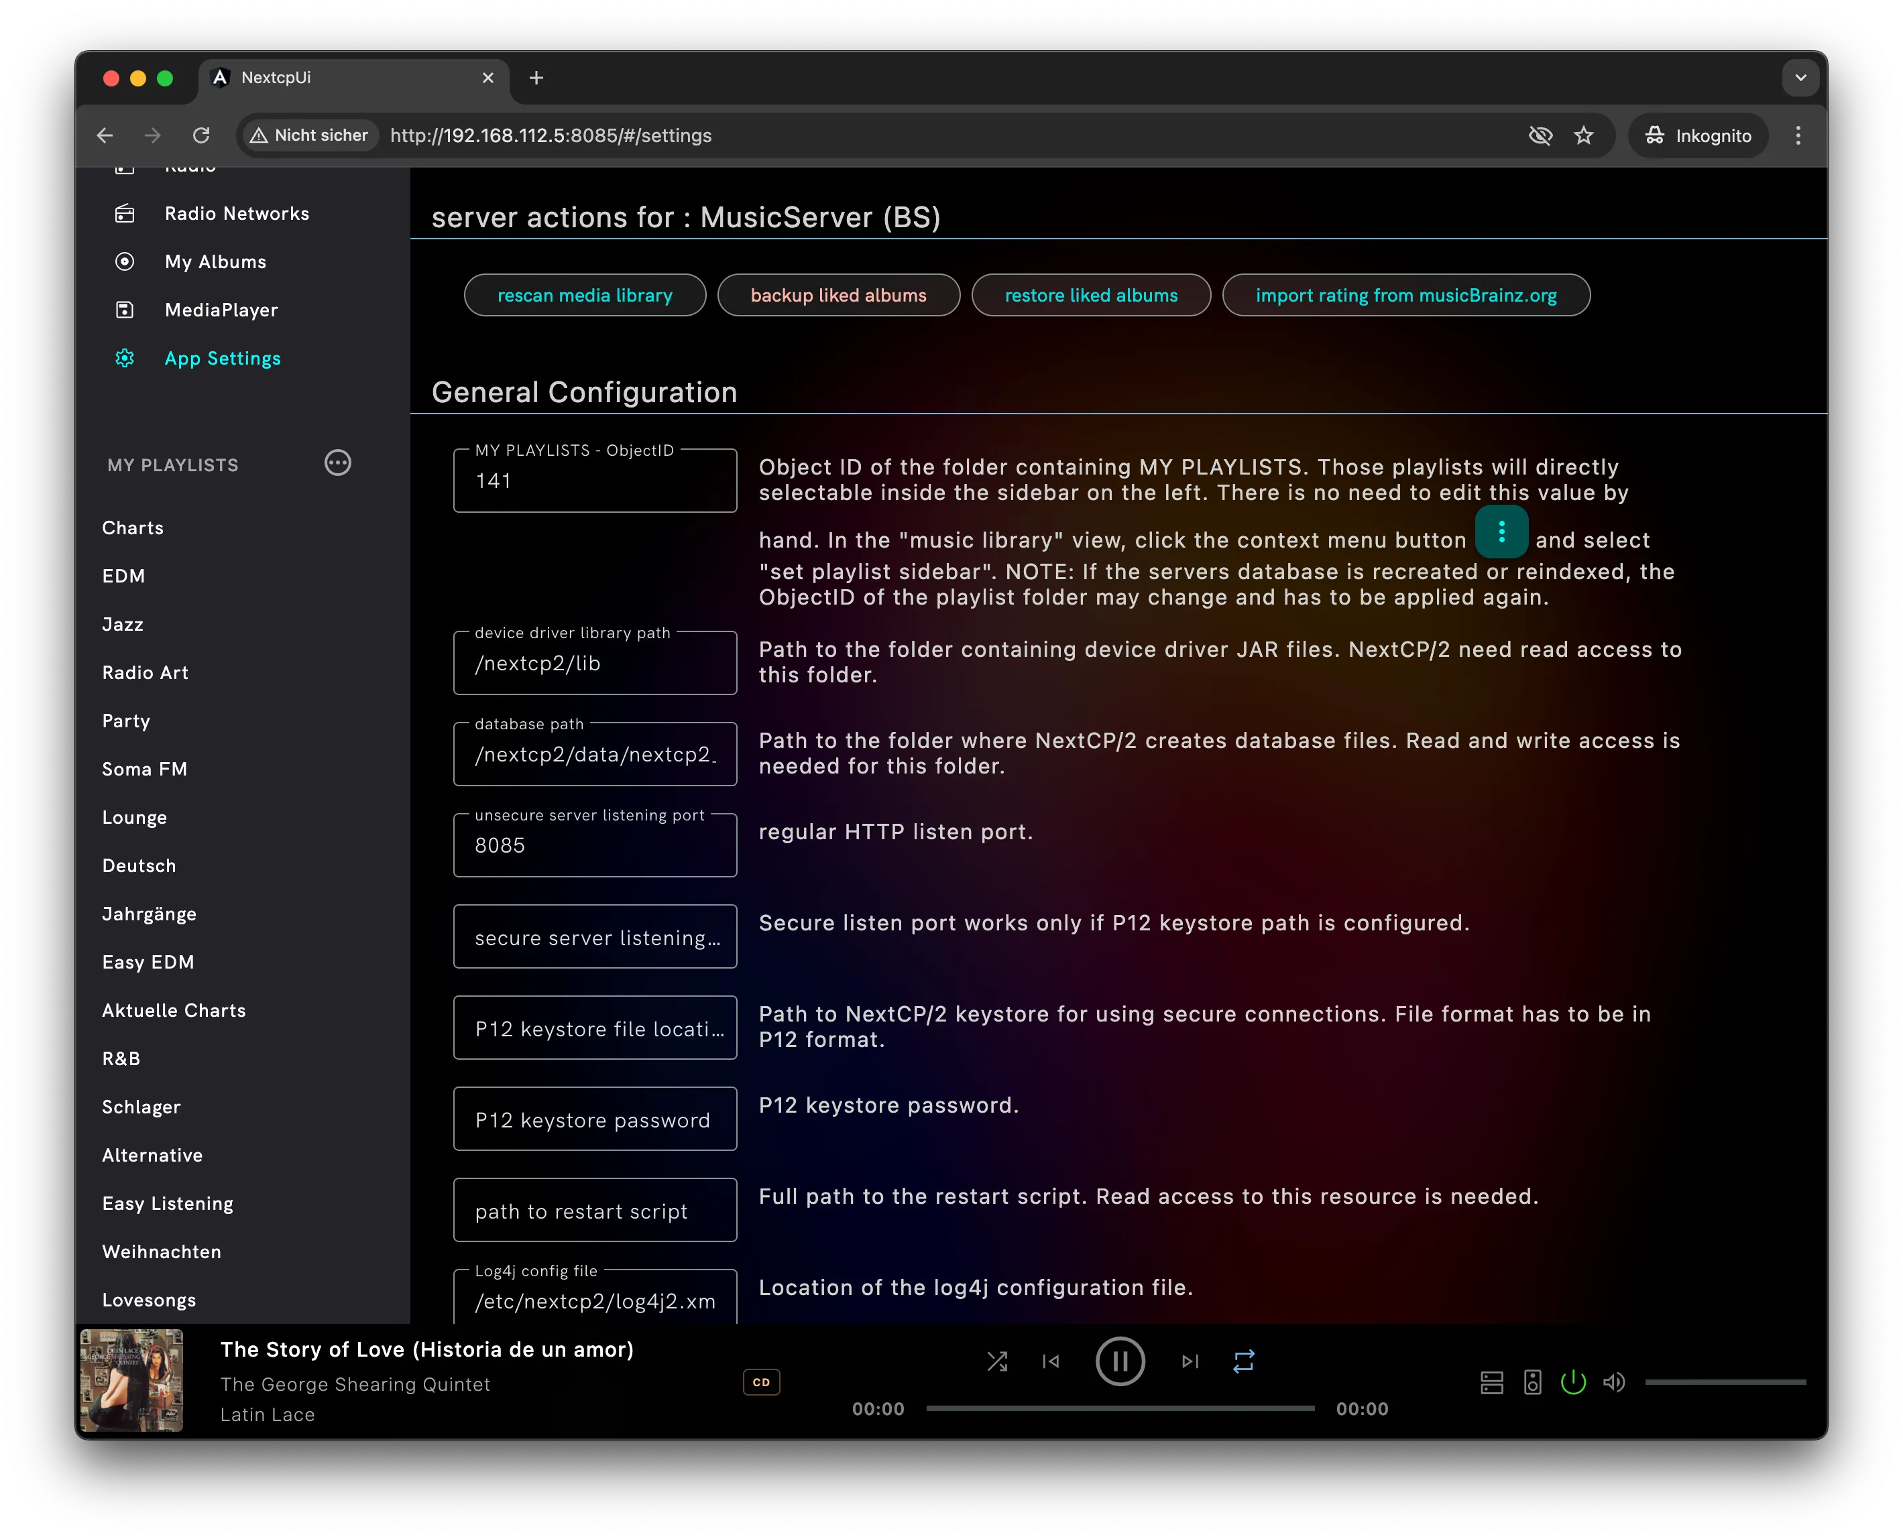Open the Charts playlist

coord(133,528)
